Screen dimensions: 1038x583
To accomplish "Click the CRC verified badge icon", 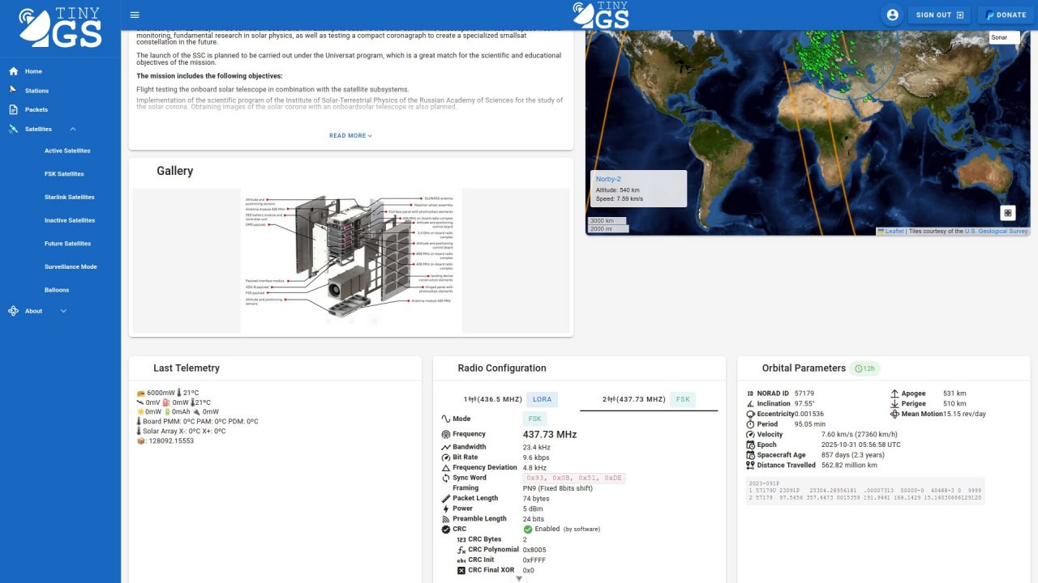I will coord(445,530).
